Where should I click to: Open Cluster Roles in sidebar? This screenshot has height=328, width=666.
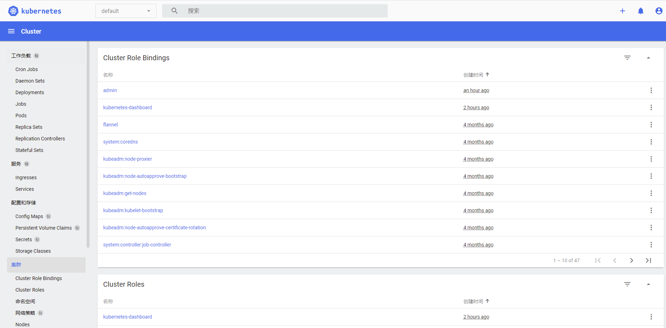pyautogui.click(x=30, y=290)
